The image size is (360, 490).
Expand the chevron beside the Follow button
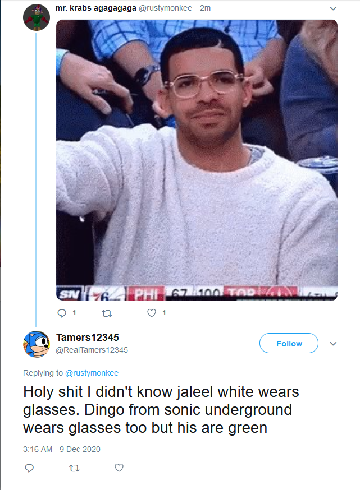(333, 344)
